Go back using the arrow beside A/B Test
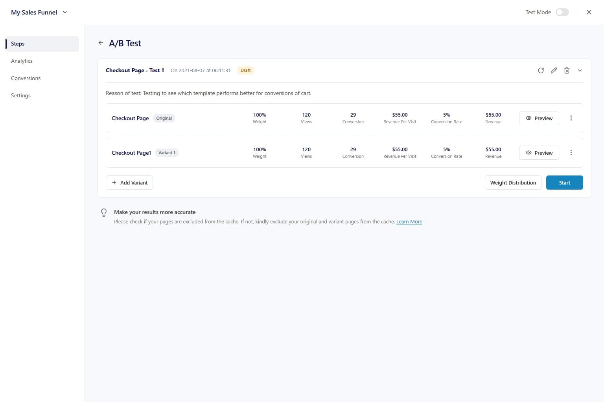The width and height of the screenshot is (604, 402). (x=101, y=43)
